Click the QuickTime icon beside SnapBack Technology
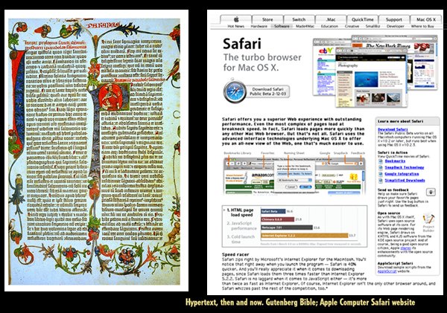The height and width of the screenshot is (313, 447). coord(381,167)
